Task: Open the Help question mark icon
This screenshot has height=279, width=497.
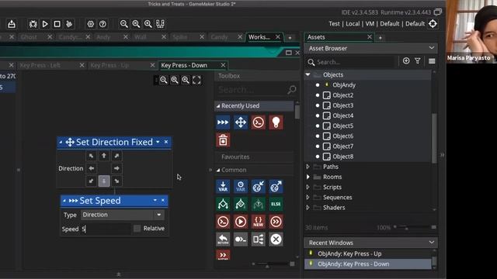Action: point(103,24)
